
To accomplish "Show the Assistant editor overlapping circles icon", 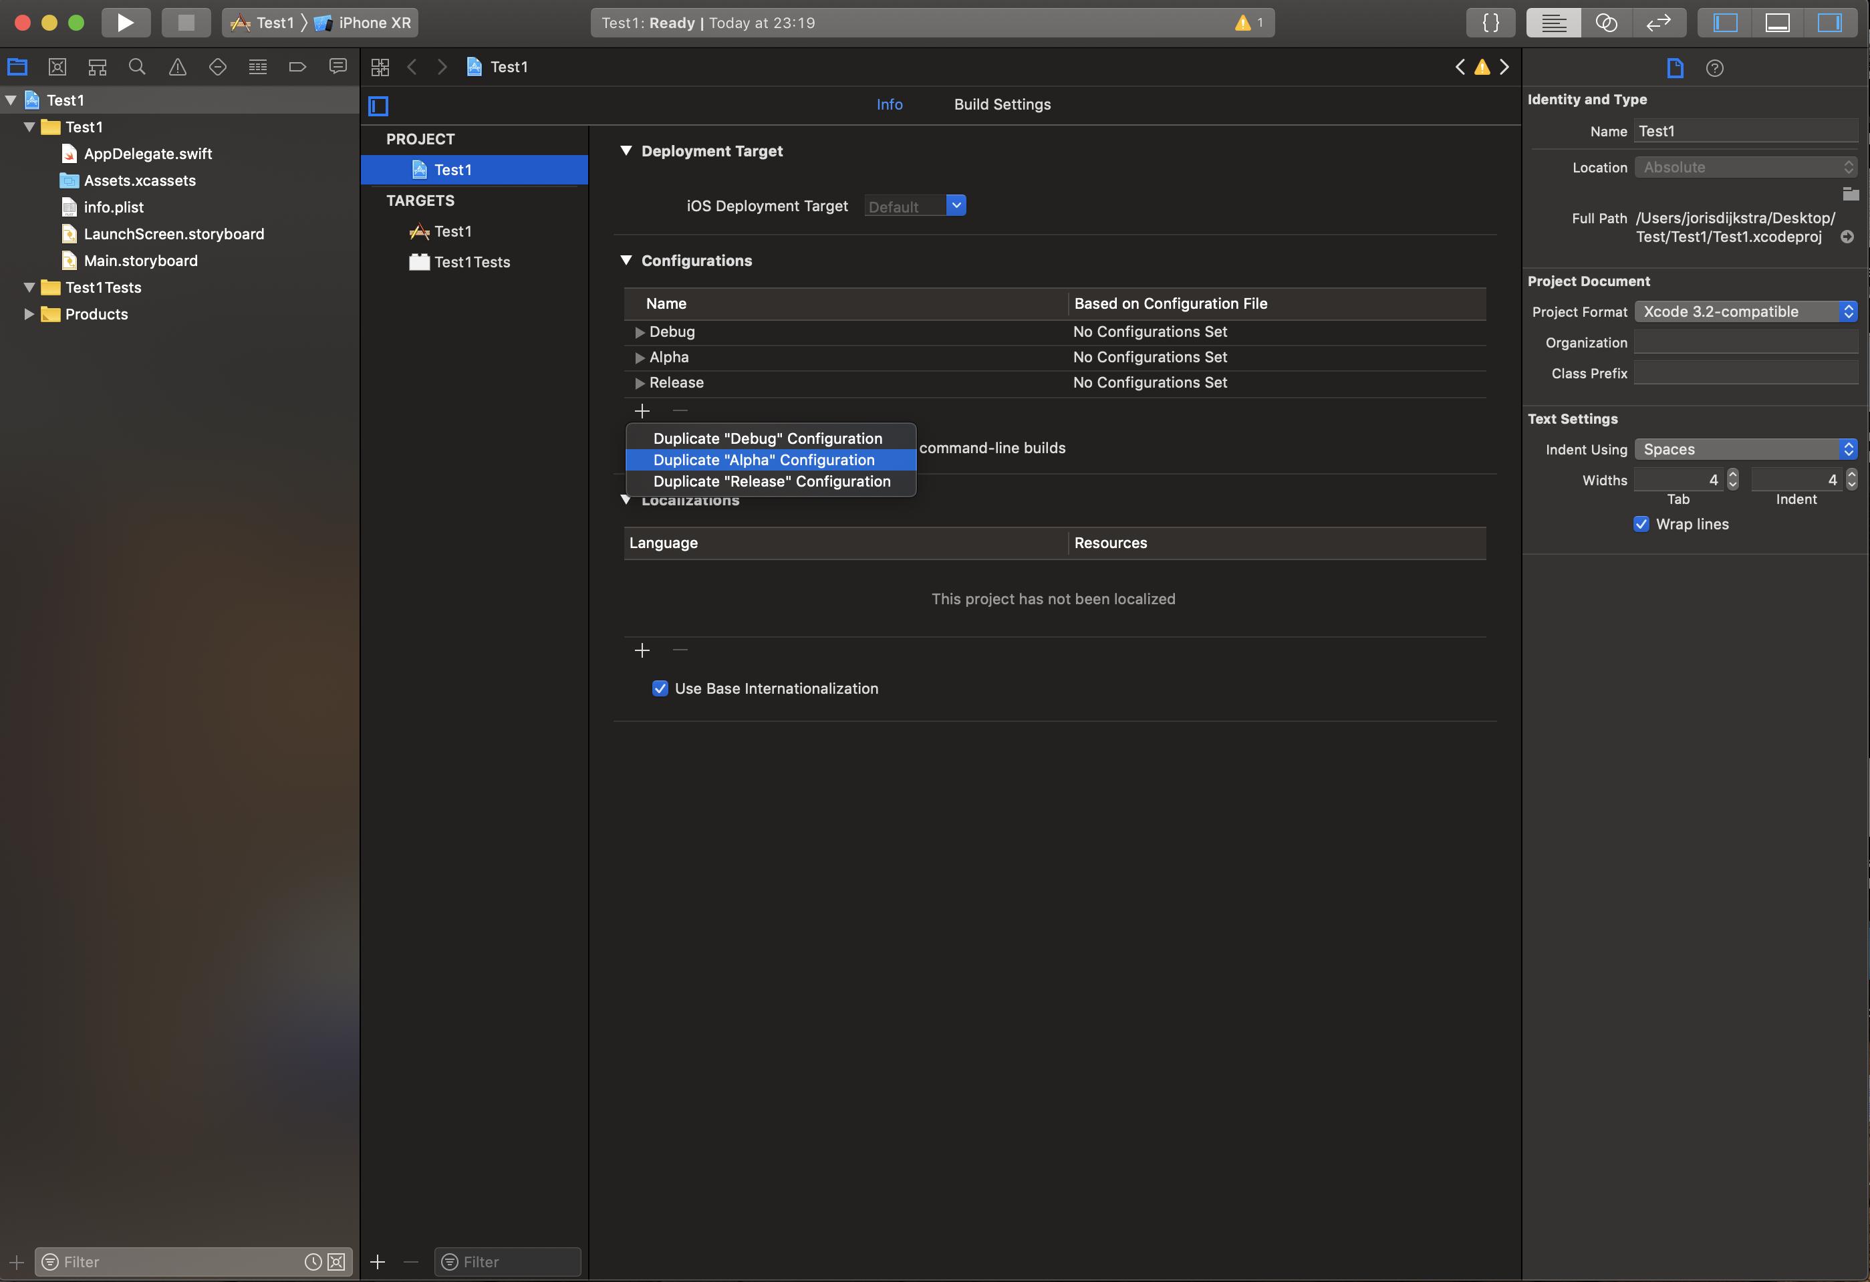I will (x=1605, y=23).
